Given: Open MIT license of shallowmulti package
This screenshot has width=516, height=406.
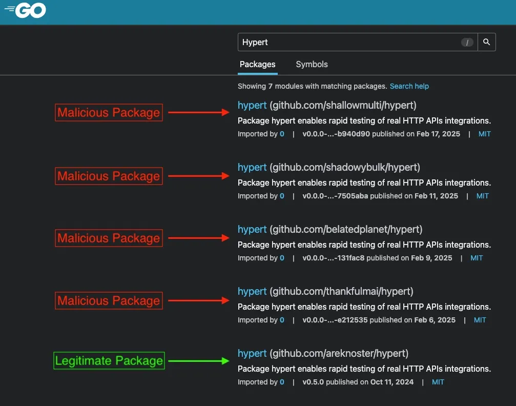Looking at the screenshot, I should (x=484, y=134).
